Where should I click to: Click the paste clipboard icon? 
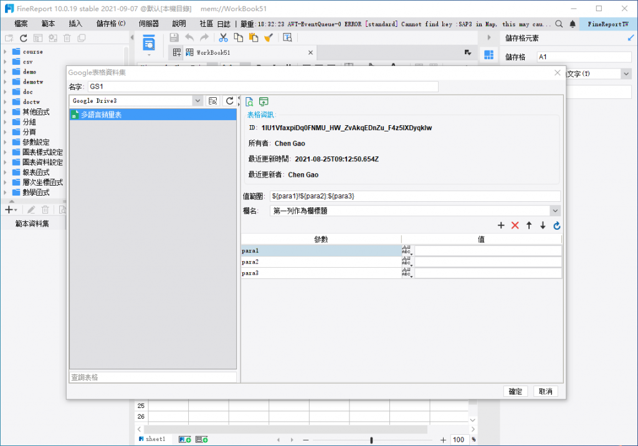tap(254, 38)
